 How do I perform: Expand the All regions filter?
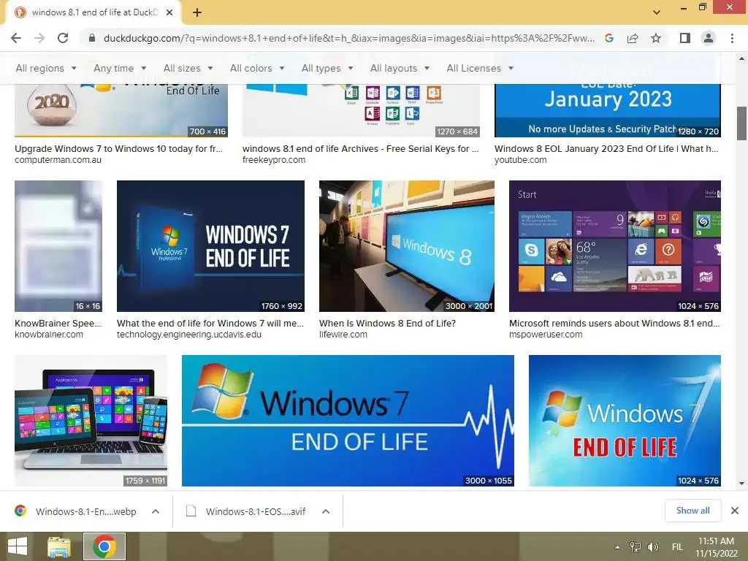[46, 68]
